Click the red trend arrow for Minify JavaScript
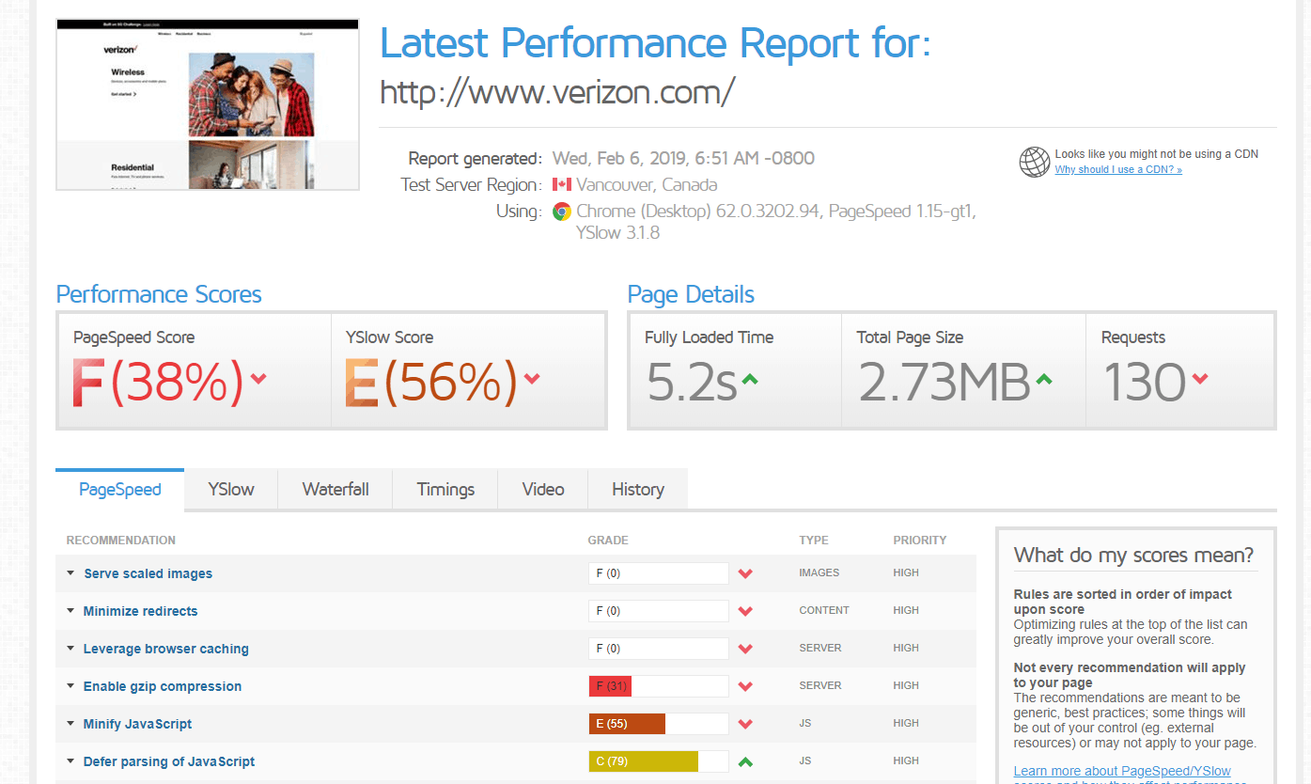Viewport: 1311px width, 784px height. [x=745, y=724]
